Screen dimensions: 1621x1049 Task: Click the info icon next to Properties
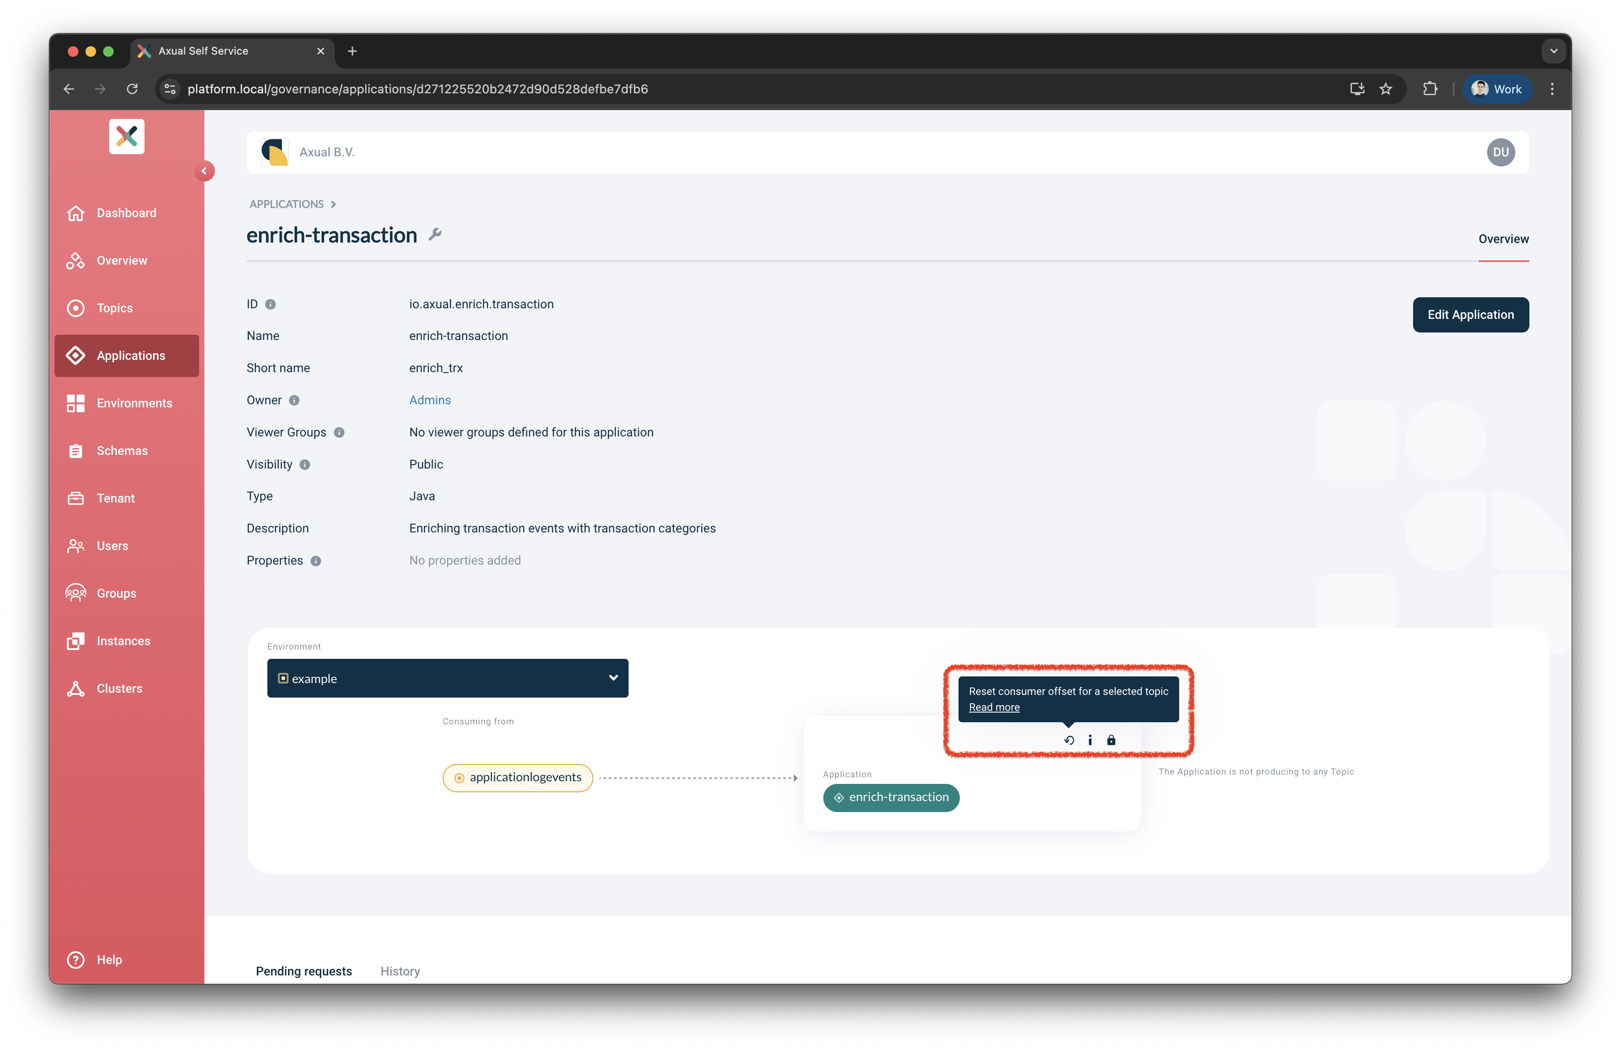coord(316,561)
